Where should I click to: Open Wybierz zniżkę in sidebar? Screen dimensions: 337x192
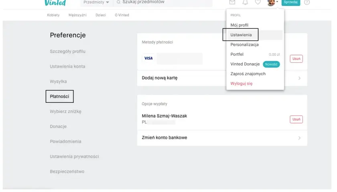(x=65, y=112)
